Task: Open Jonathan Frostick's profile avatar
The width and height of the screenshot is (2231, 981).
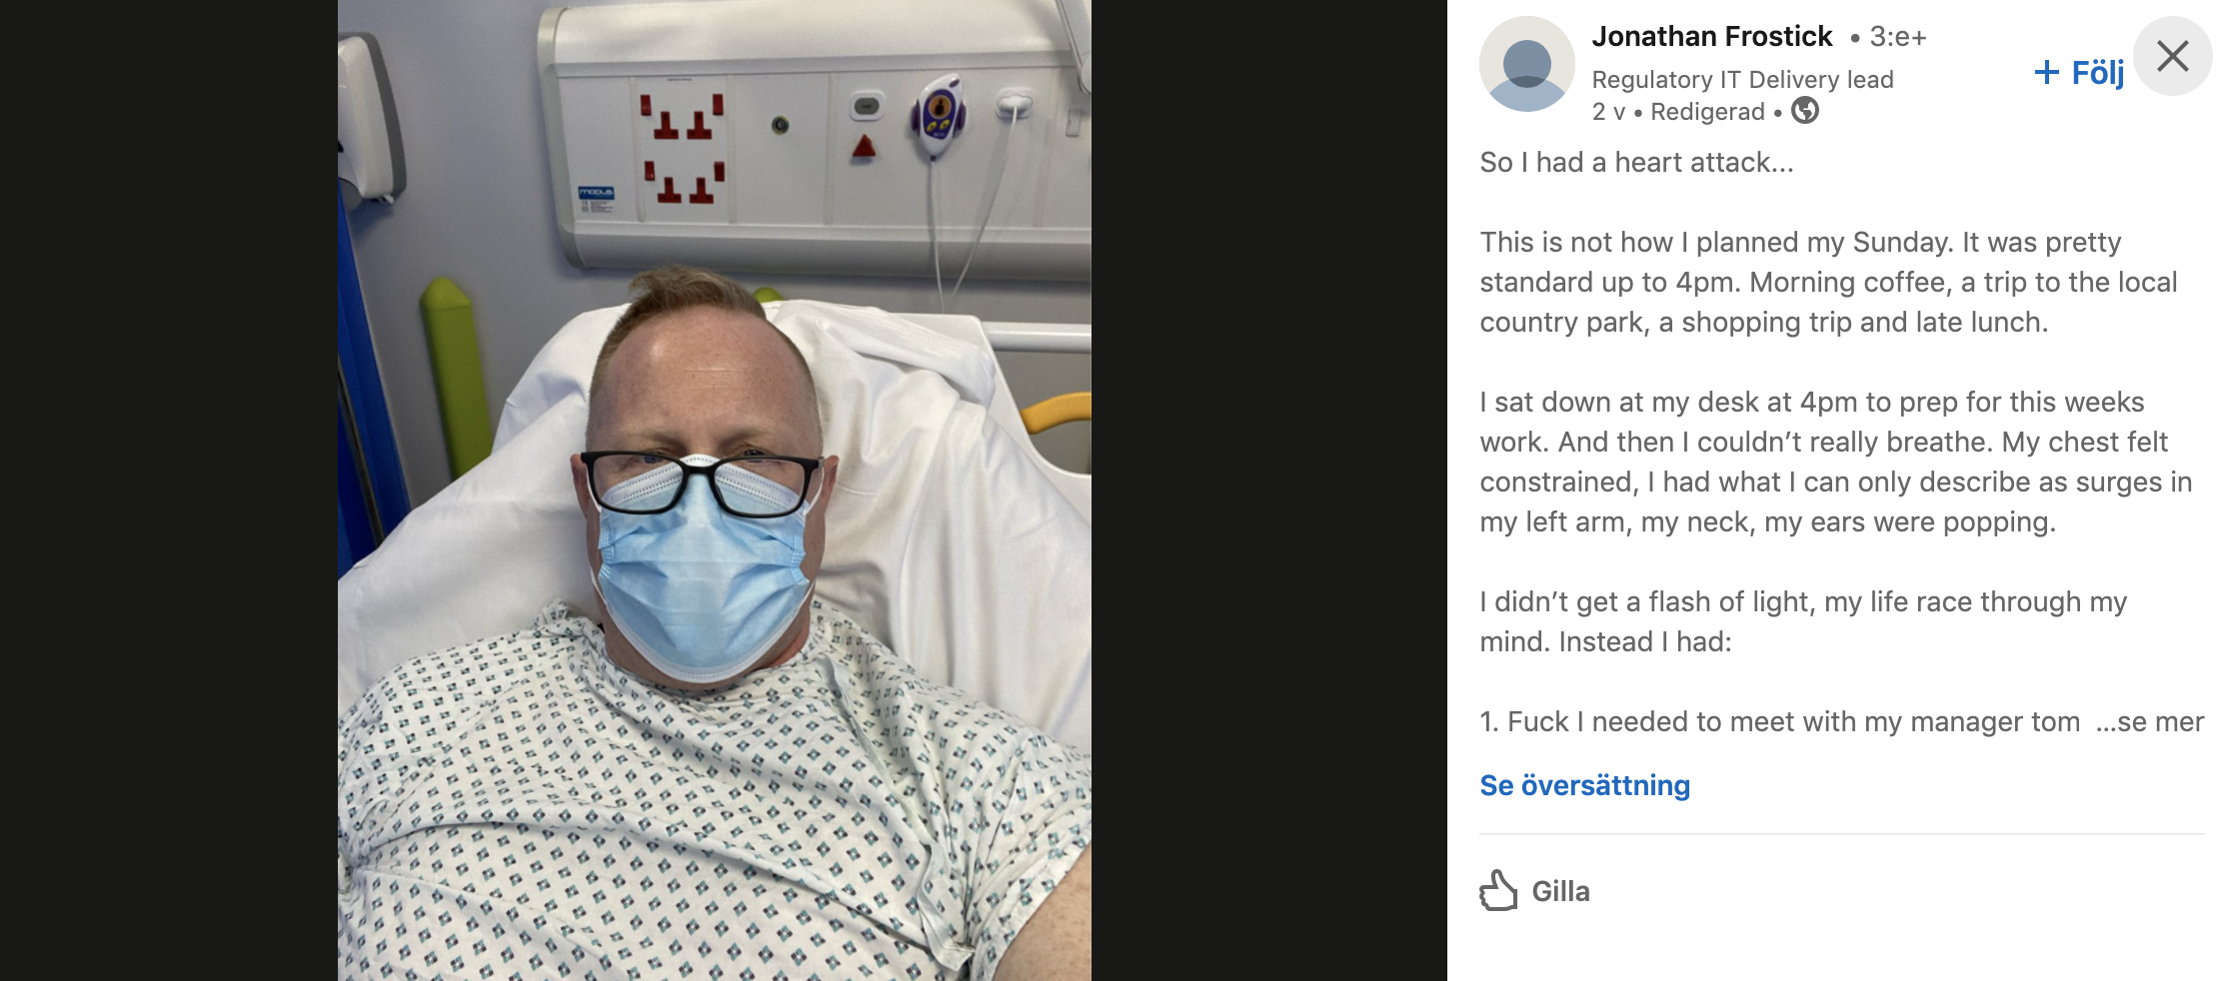Action: 1526,64
